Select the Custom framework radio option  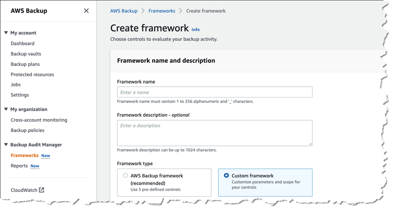(x=226, y=176)
